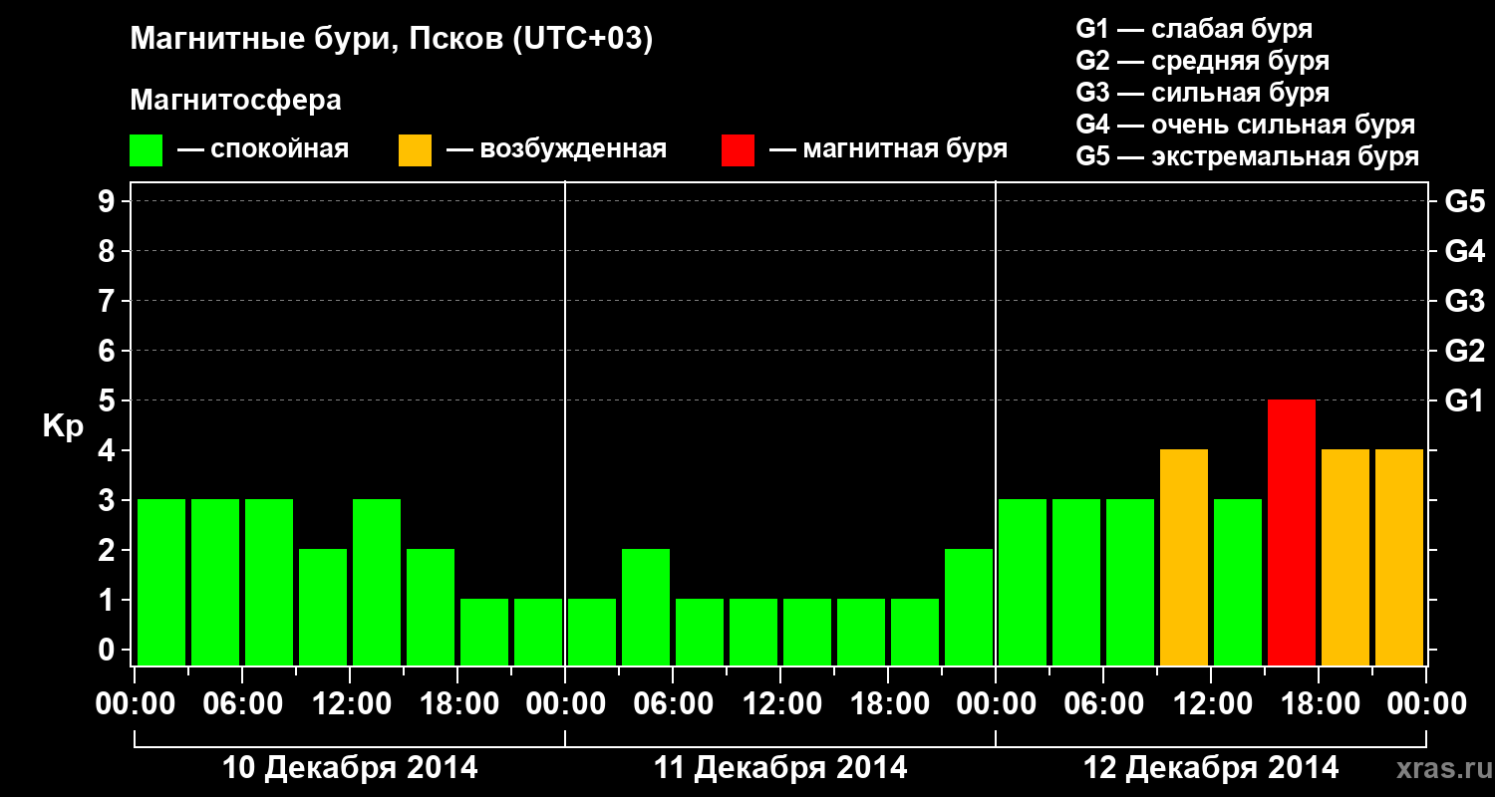Image resolution: width=1495 pixels, height=797 pixels.
Task: Click the '06:00' time label above 10 Декабря
Action: [x=242, y=703]
